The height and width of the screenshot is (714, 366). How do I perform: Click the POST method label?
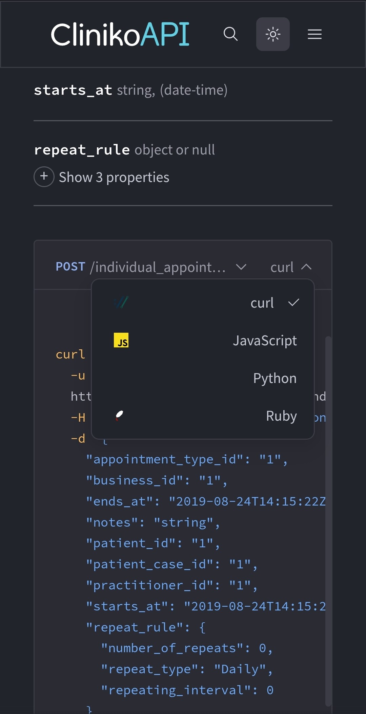pyautogui.click(x=70, y=267)
